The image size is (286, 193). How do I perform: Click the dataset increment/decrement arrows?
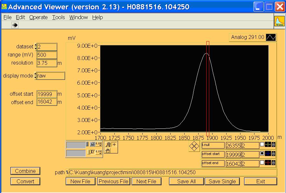pos(35,47)
